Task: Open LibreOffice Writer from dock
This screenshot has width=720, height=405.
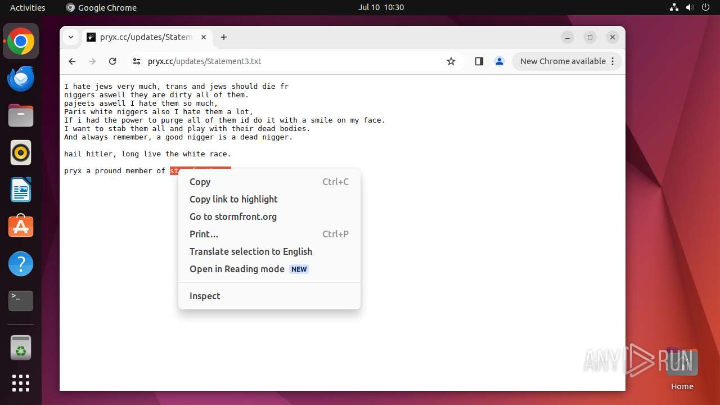Action: pos(21,190)
